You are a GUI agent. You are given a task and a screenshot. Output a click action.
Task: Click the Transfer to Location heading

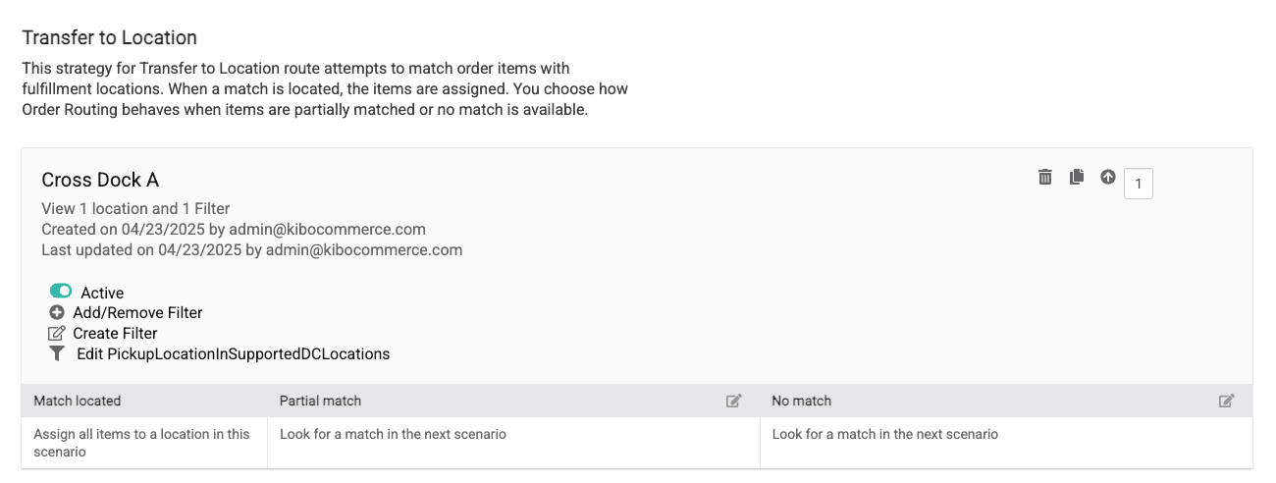pyautogui.click(x=110, y=38)
